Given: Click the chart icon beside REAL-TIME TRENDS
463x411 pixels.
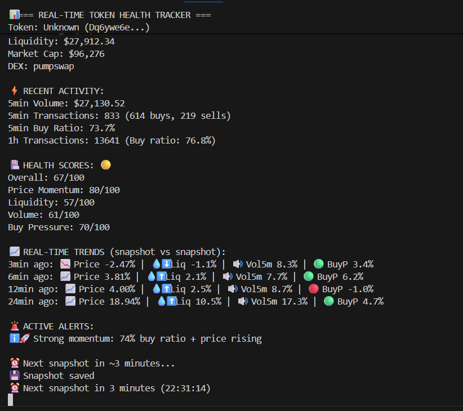Looking at the screenshot, I should [15, 252].
